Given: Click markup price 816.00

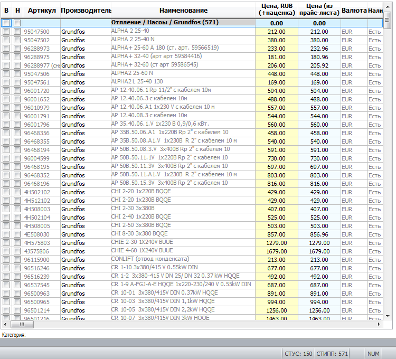Looking at the screenshot, I should tap(277, 184).
